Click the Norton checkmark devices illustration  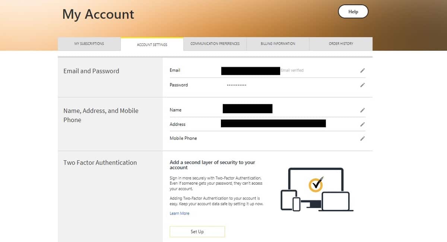pyautogui.click(x=317, y=190)
